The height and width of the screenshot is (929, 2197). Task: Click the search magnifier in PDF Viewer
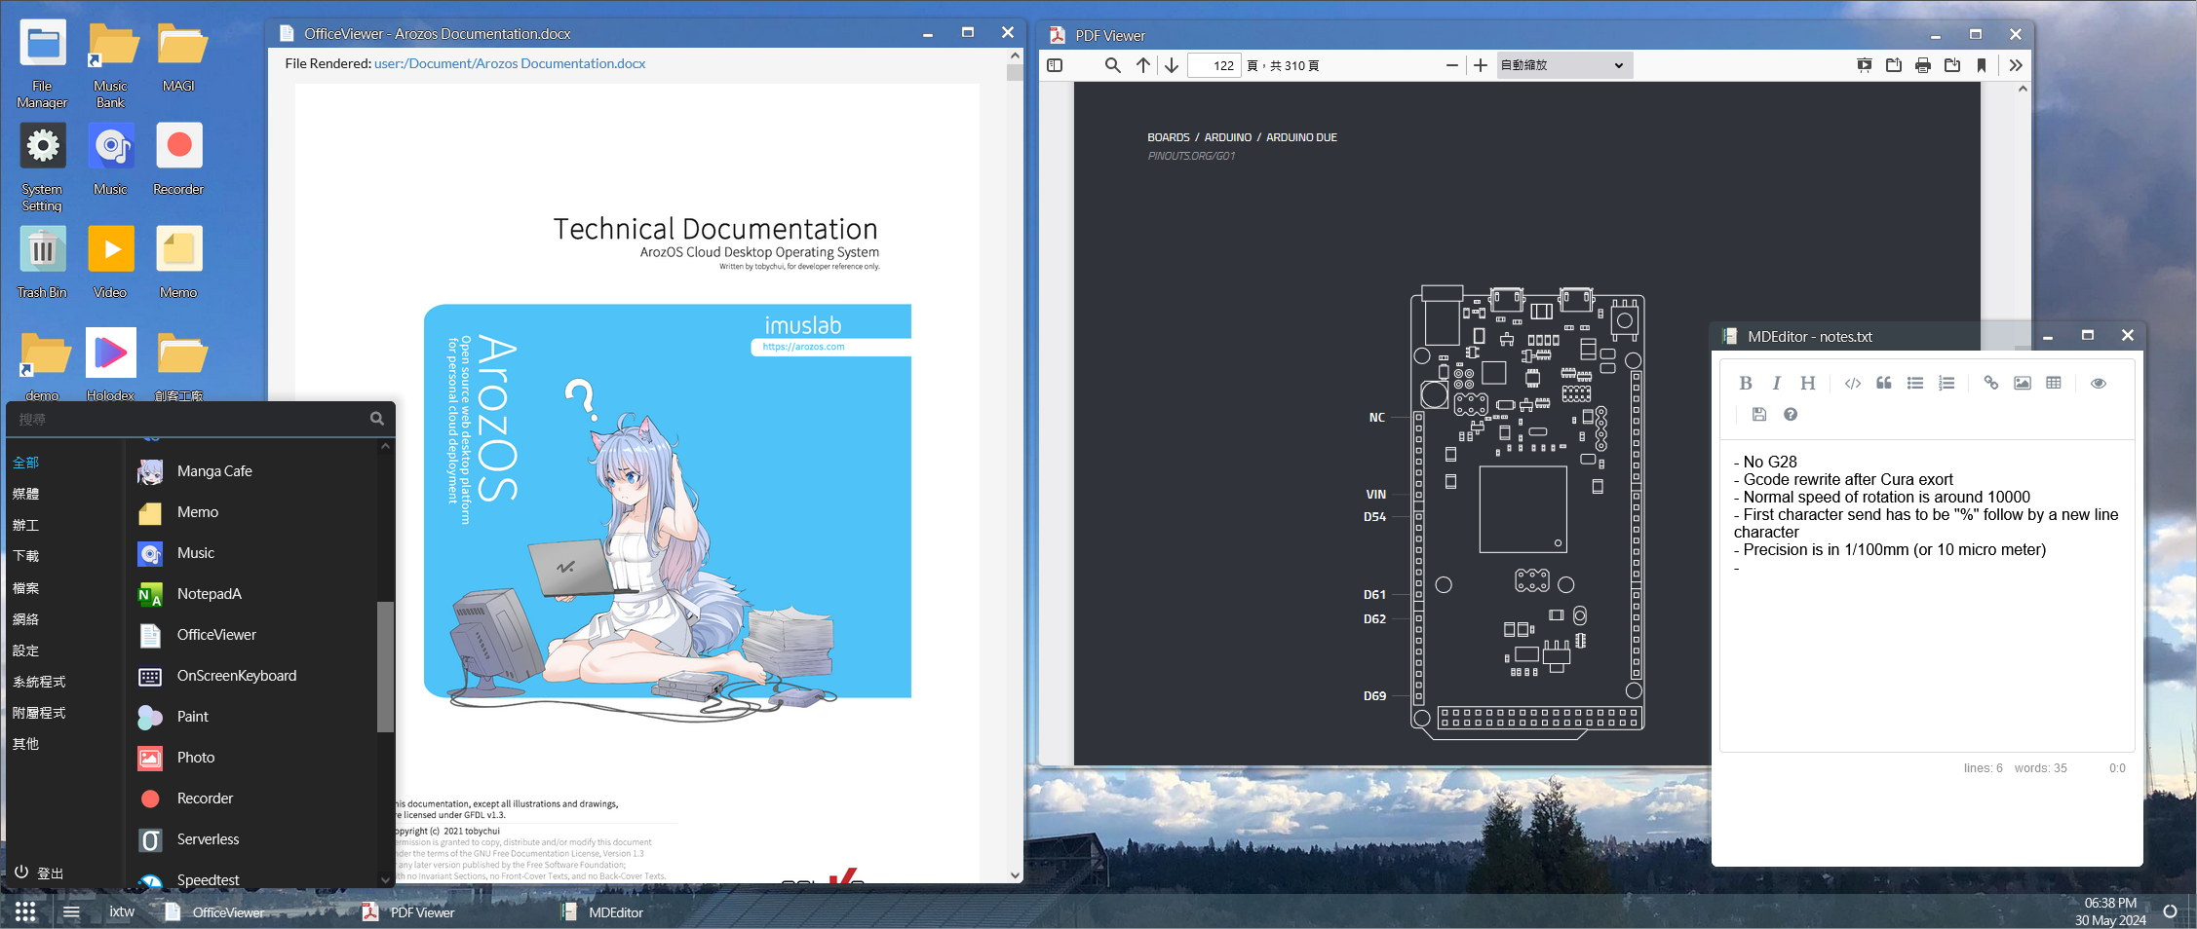click(1112, 65)
